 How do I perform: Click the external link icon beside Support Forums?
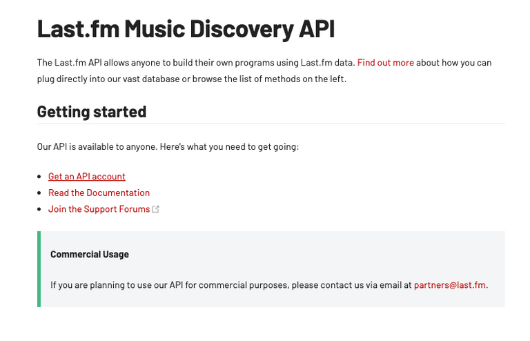click(x=155, y=209)
